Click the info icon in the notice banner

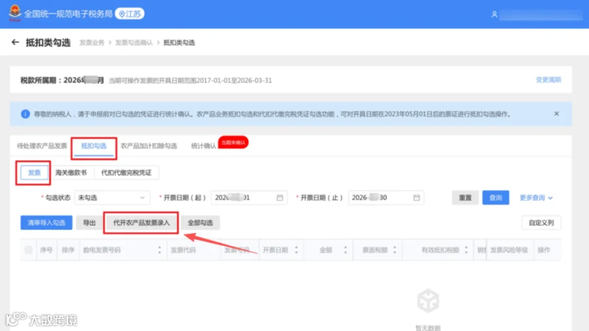25,114
